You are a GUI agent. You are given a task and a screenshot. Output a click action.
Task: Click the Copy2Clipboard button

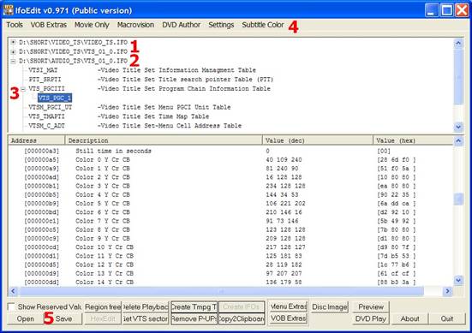(242, 318)
